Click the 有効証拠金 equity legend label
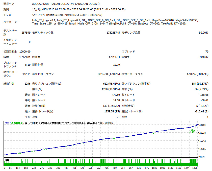212x171 pixels. [17, 123]
